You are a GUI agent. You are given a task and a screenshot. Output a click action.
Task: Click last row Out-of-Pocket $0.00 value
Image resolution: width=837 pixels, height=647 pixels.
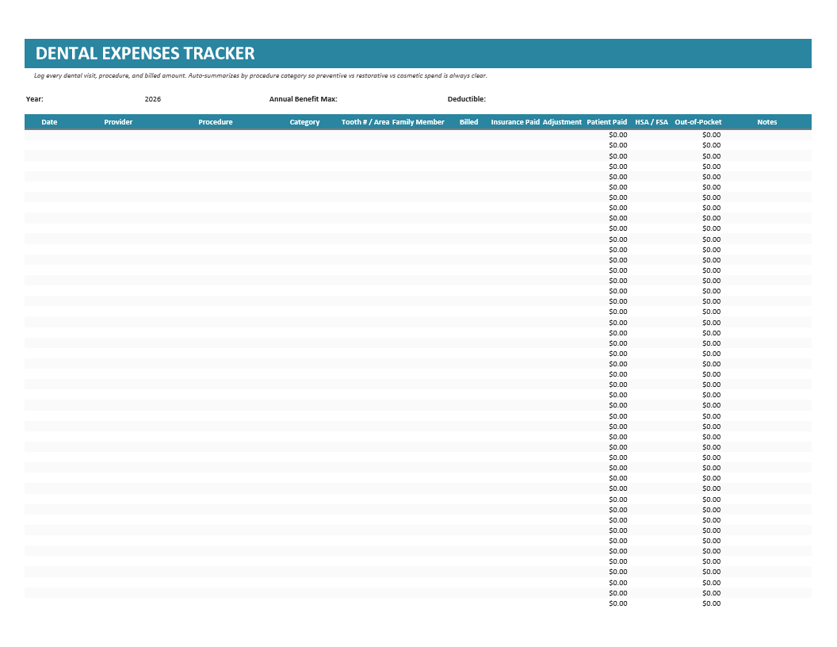(x=712, y=603)
